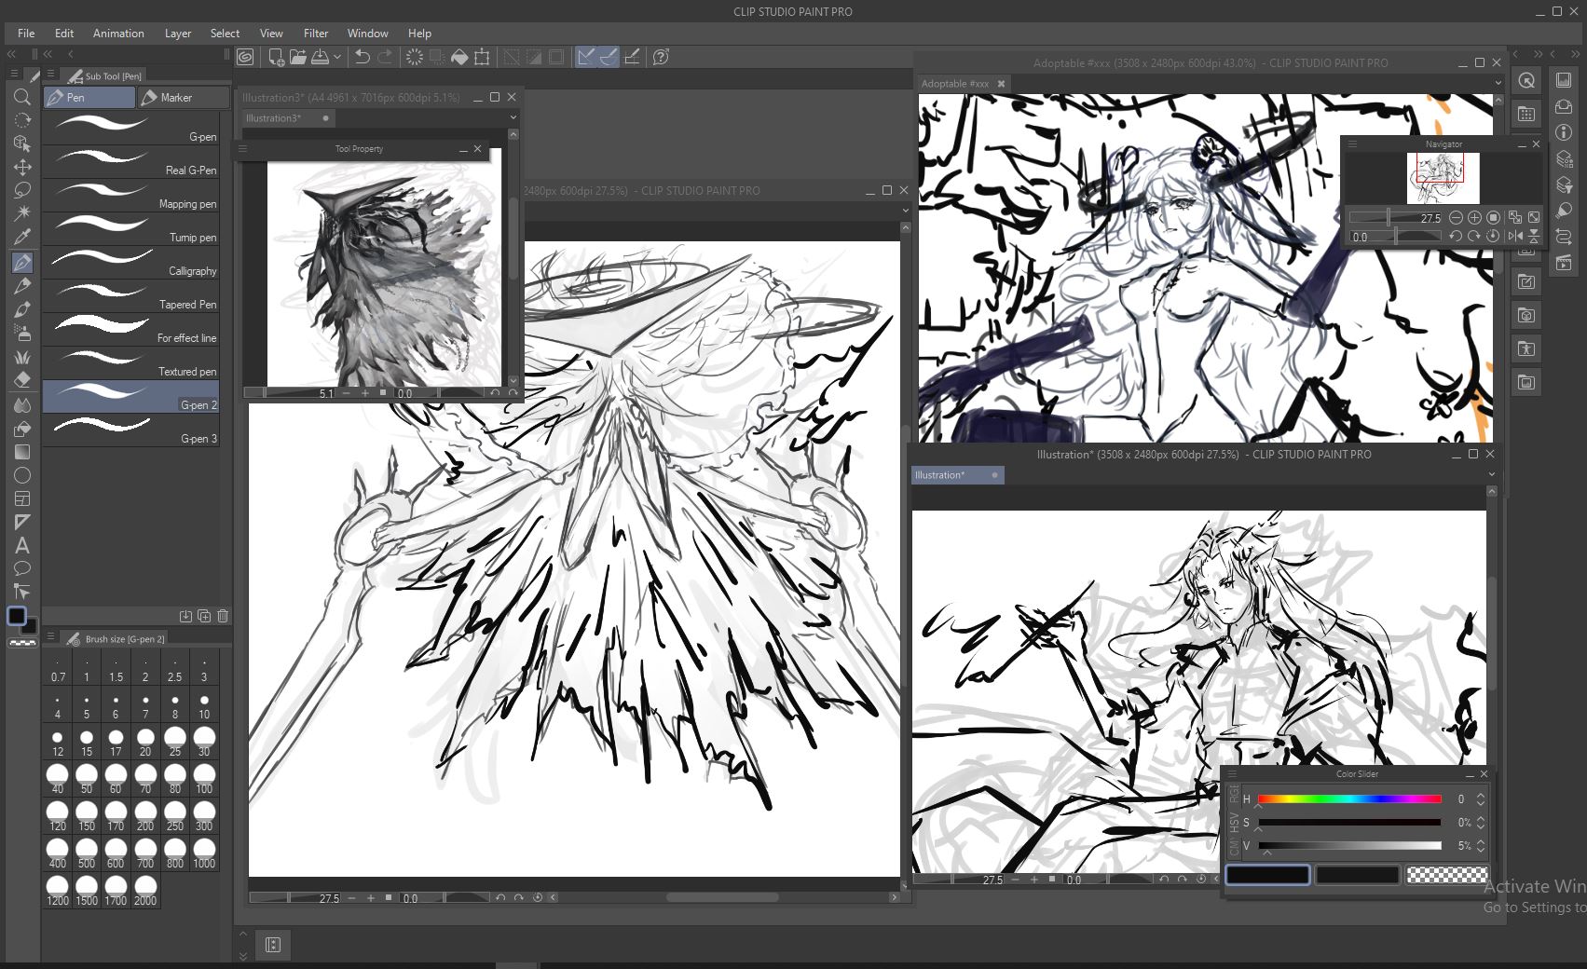Switch color slider to HSV mode

[x=1235, y=822]
